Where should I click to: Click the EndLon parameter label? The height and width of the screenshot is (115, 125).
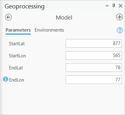pos(17,80)
